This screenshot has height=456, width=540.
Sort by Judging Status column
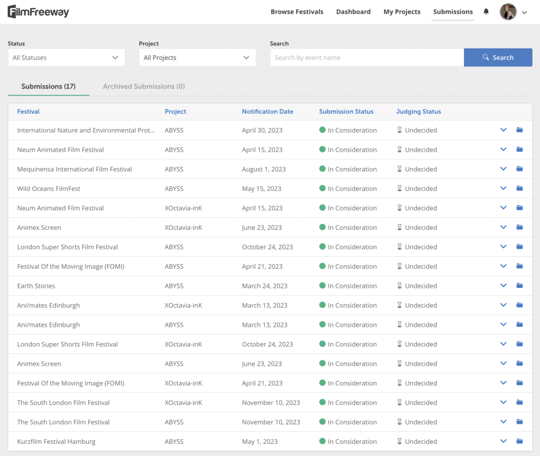point(418,112)
